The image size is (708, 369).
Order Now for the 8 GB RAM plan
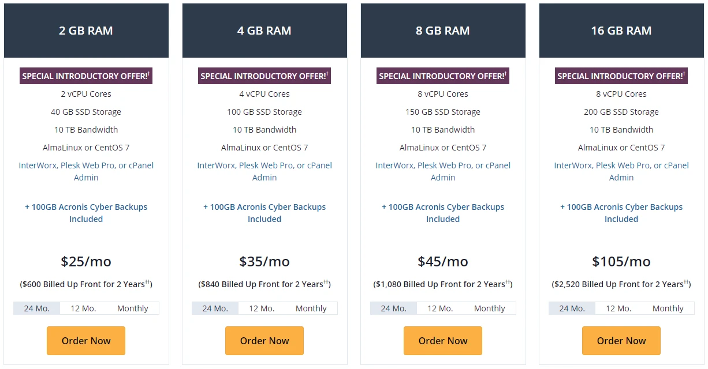[442, 341]
